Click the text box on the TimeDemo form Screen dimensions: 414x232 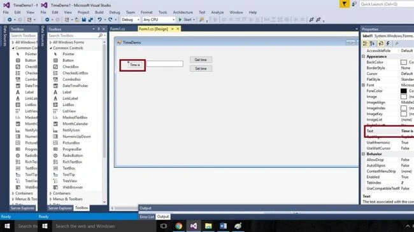pyautogui.click(x=165, y=64)
